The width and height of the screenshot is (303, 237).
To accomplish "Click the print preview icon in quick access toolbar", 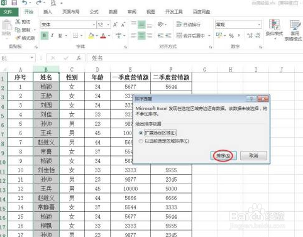I will click(x=53, y=3).
